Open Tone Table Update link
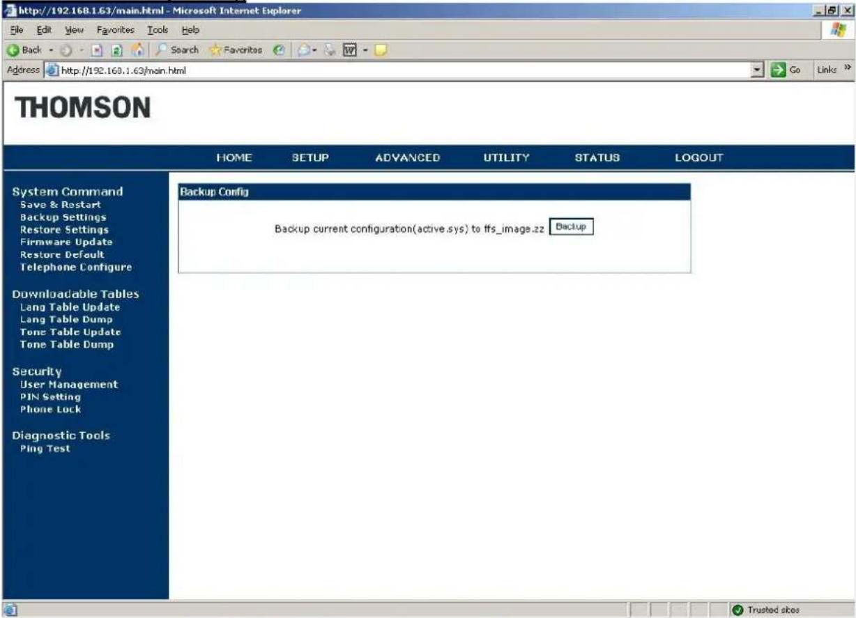 pyautogui.click(x=70, y=332)
